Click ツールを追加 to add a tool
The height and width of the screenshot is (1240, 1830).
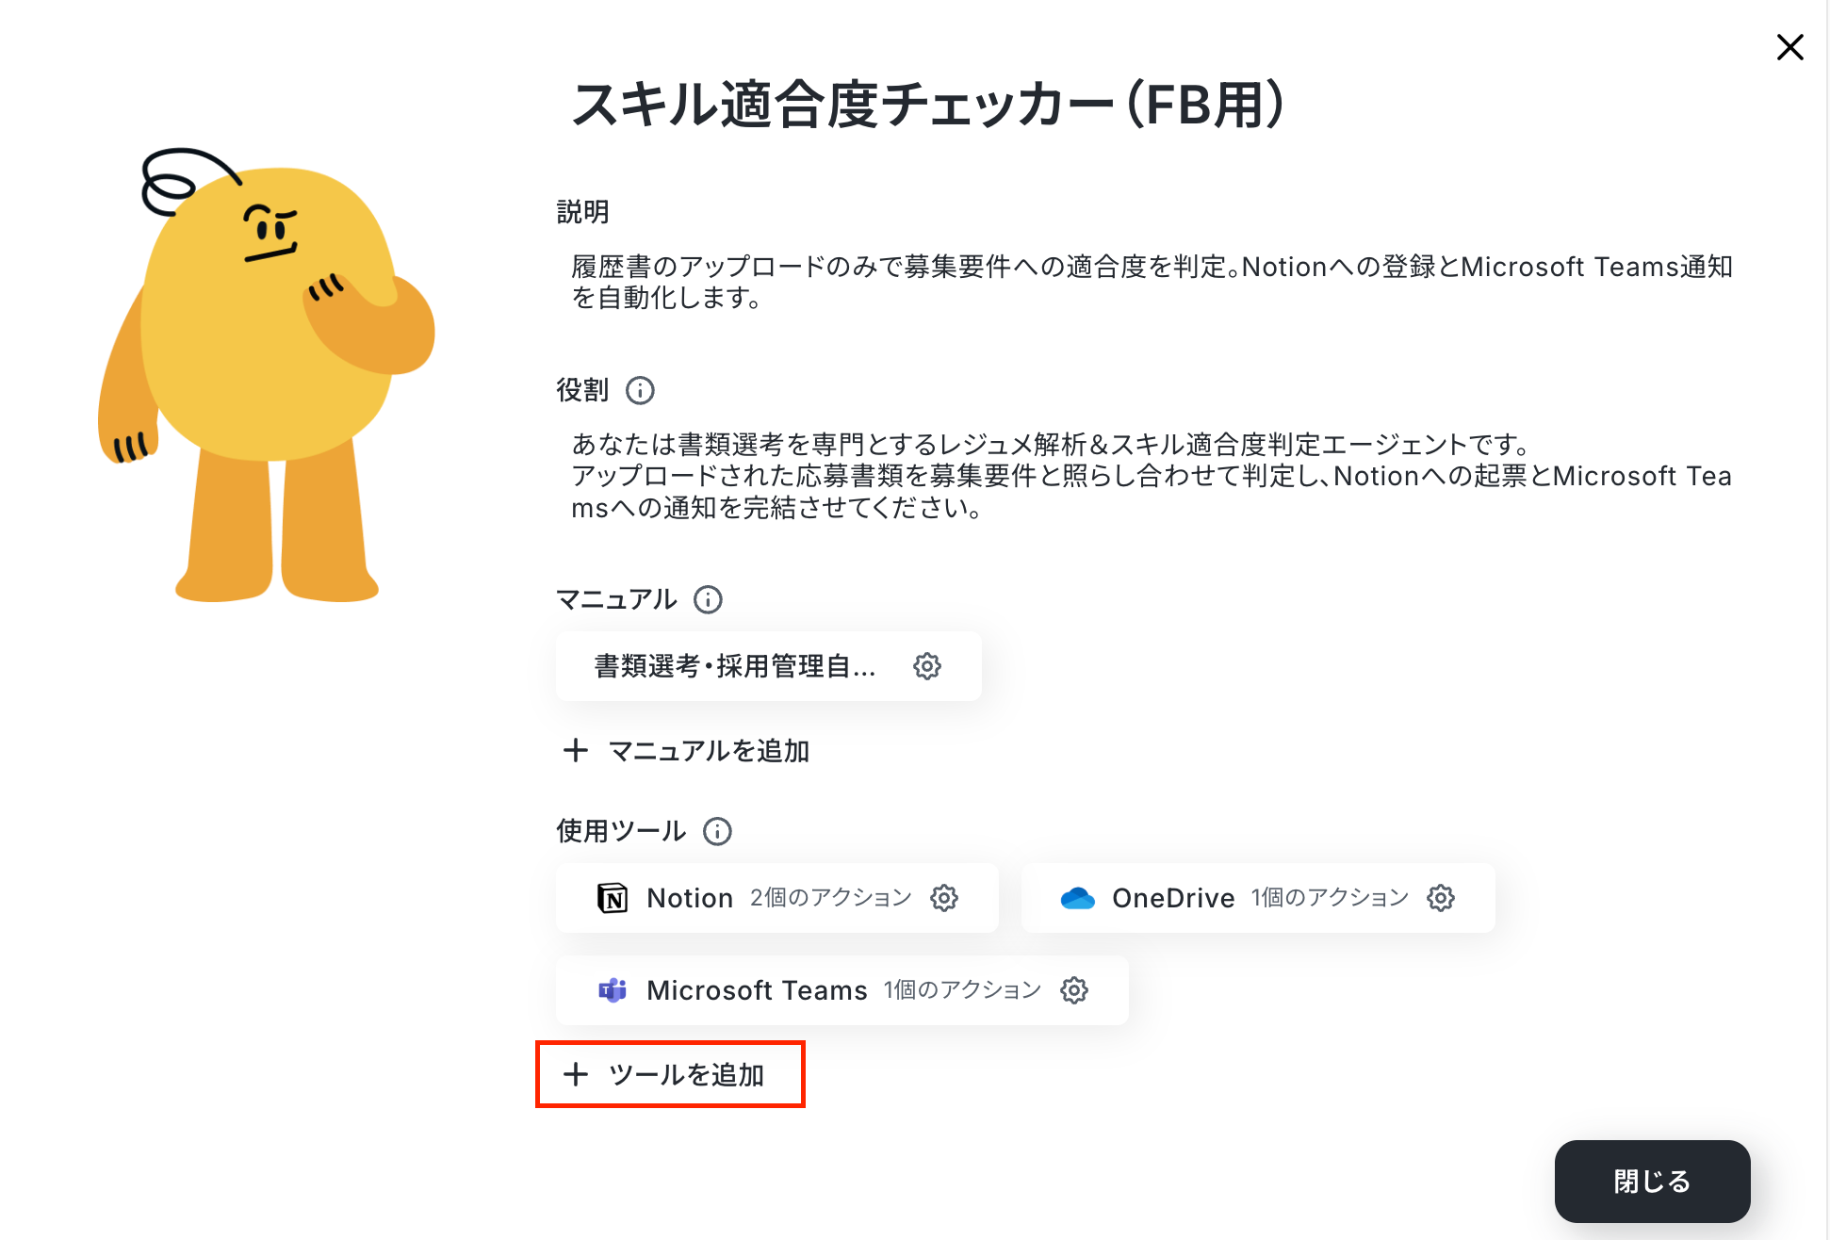[x=670, y=1074]
